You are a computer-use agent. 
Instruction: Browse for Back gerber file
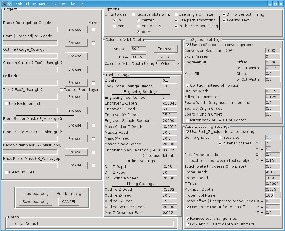coord(76,30)
